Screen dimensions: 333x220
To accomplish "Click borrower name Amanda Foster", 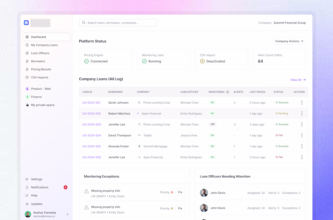I will pyautogui.click(x=118, y=146).
